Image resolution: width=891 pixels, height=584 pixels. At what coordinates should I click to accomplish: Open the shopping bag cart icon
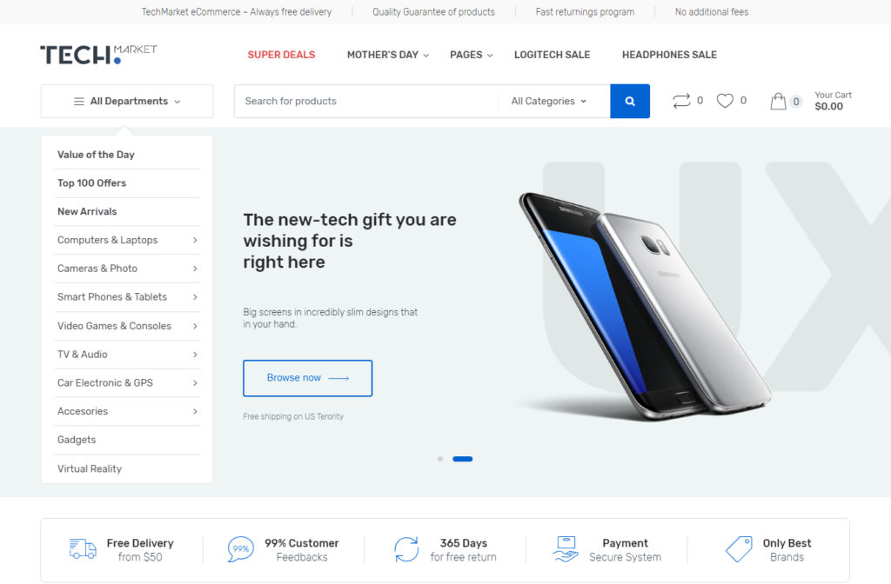pyautogui.click(x=778, y=101)
